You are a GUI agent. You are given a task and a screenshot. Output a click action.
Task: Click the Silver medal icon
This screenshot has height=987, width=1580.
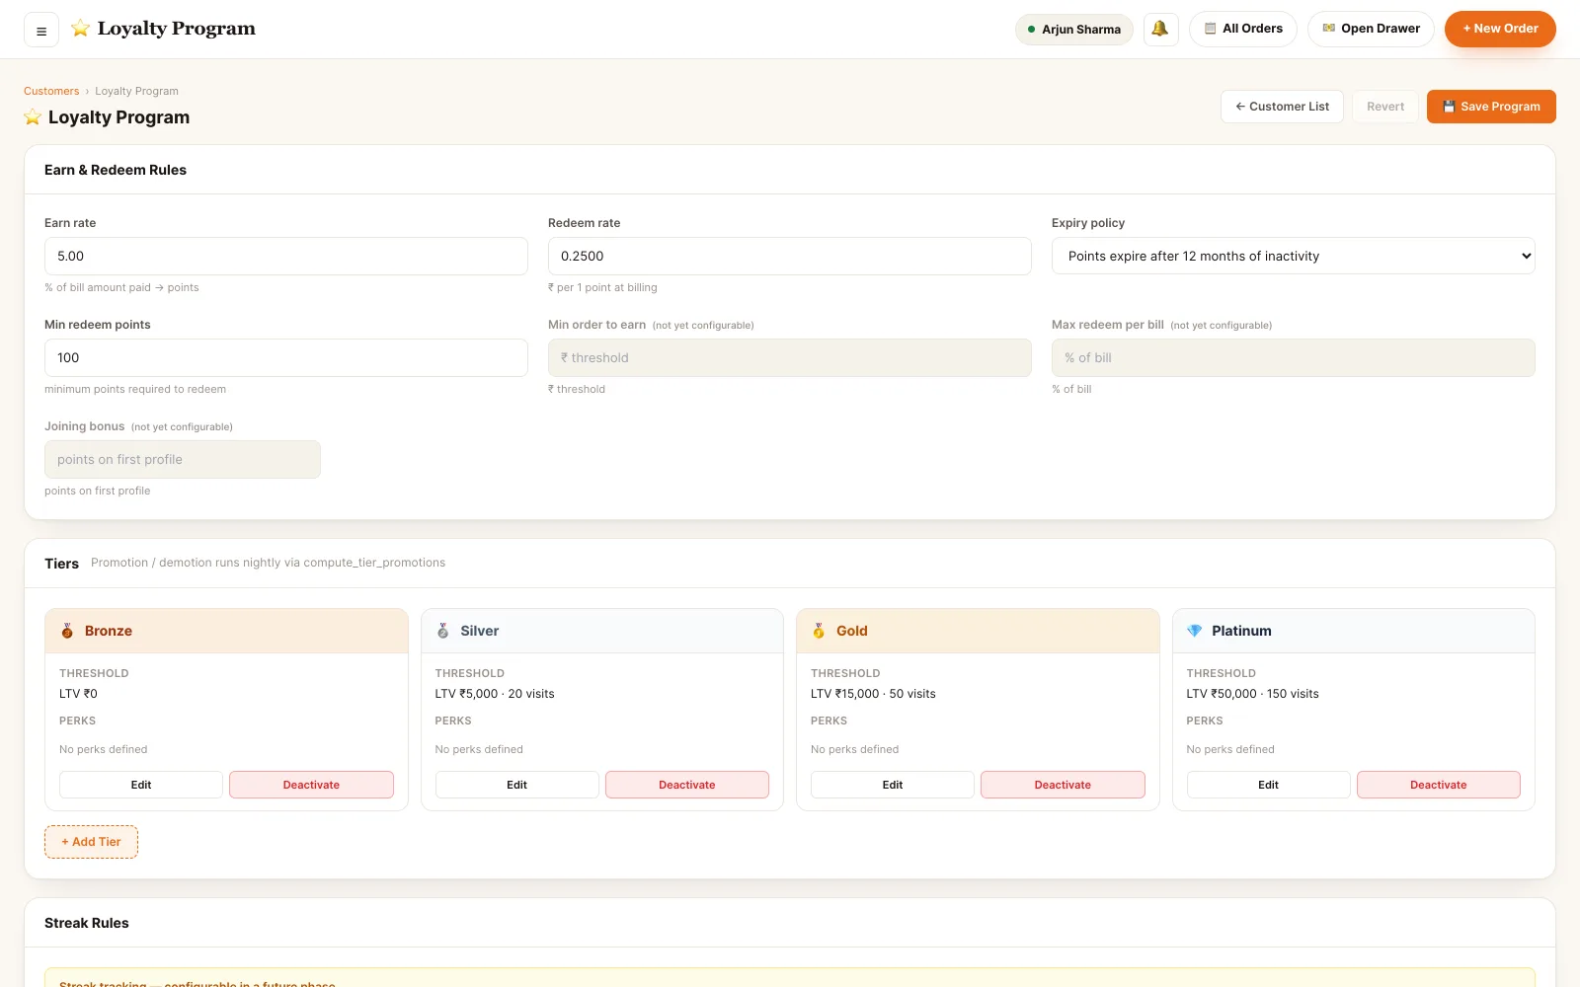443,631
